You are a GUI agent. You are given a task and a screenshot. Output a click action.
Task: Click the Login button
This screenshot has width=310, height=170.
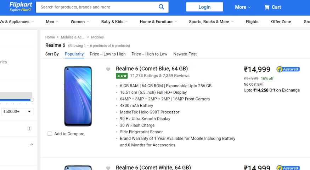coord(204,7)
